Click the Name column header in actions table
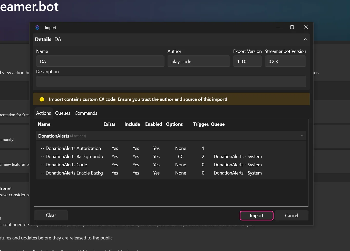Viewport: 350px width, 251px height. click(44, 124)
